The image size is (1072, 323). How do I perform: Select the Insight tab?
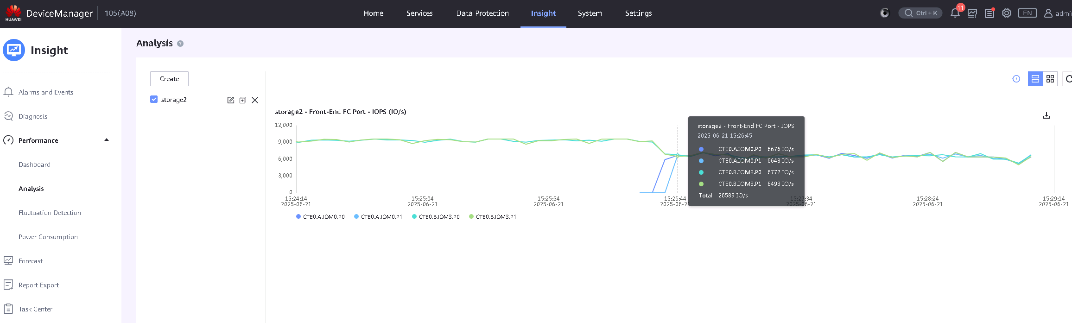[543, 13]
